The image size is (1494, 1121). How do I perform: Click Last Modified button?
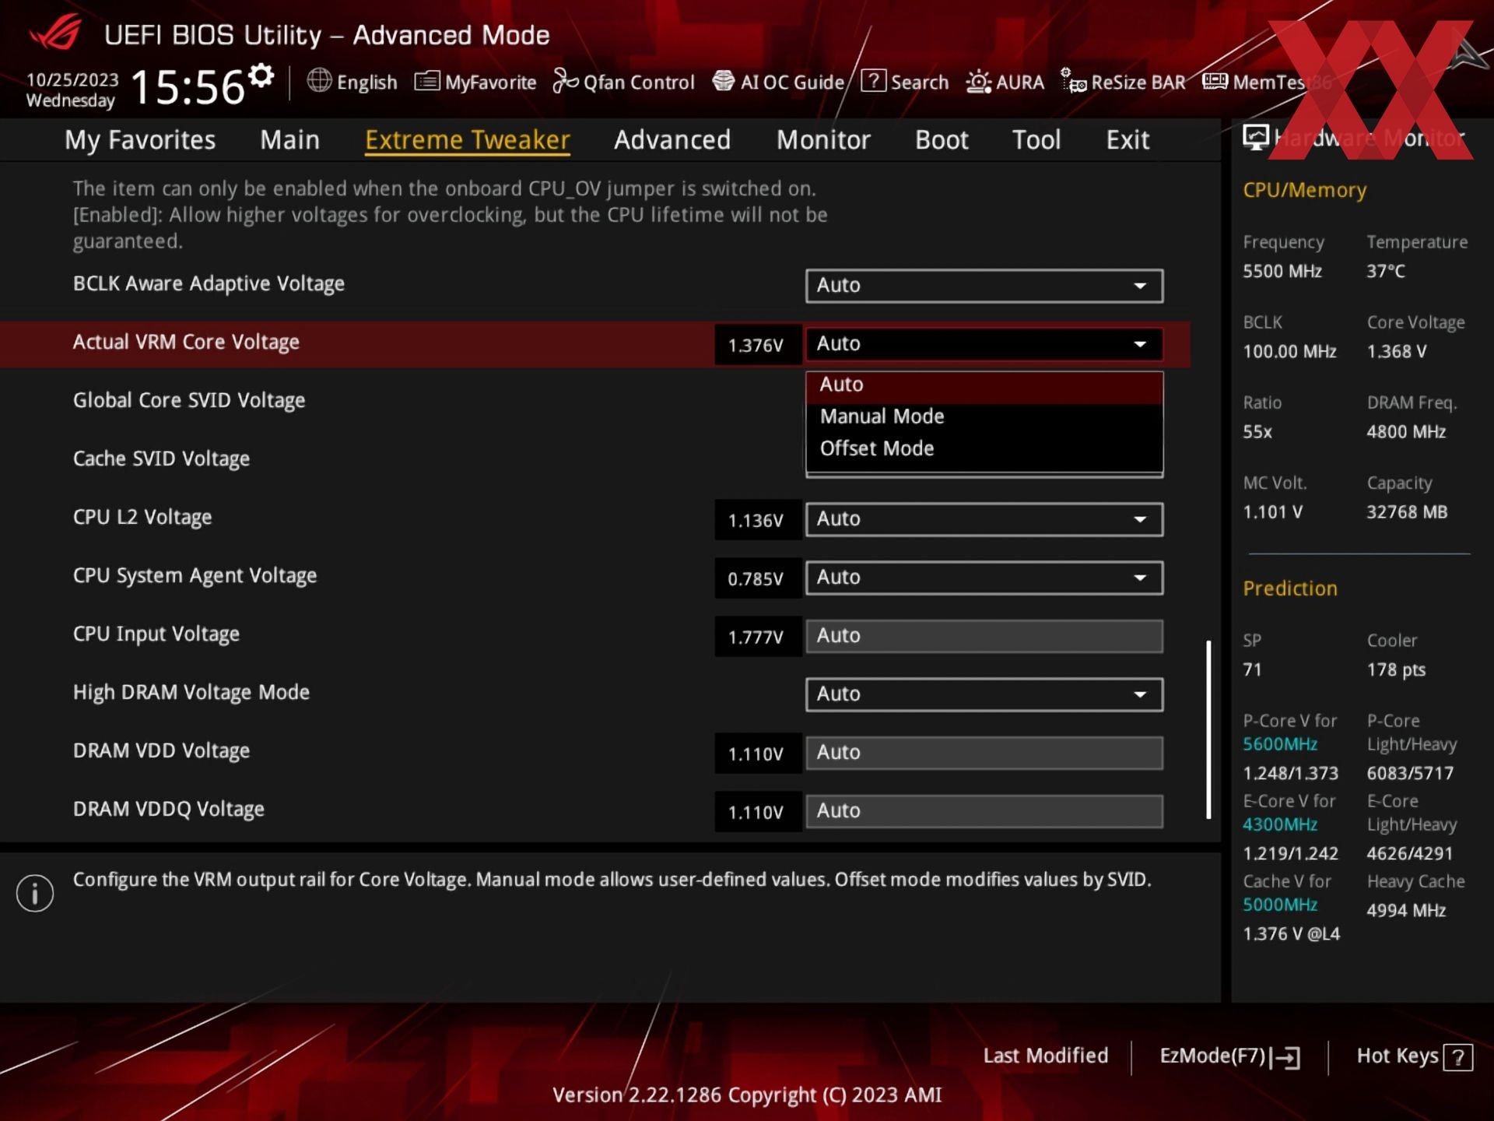[1045, 1056]
